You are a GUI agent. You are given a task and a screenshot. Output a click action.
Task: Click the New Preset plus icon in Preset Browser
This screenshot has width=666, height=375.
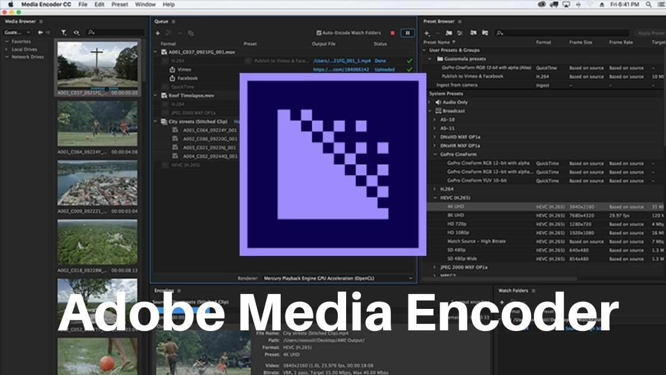tap(427, 33)
